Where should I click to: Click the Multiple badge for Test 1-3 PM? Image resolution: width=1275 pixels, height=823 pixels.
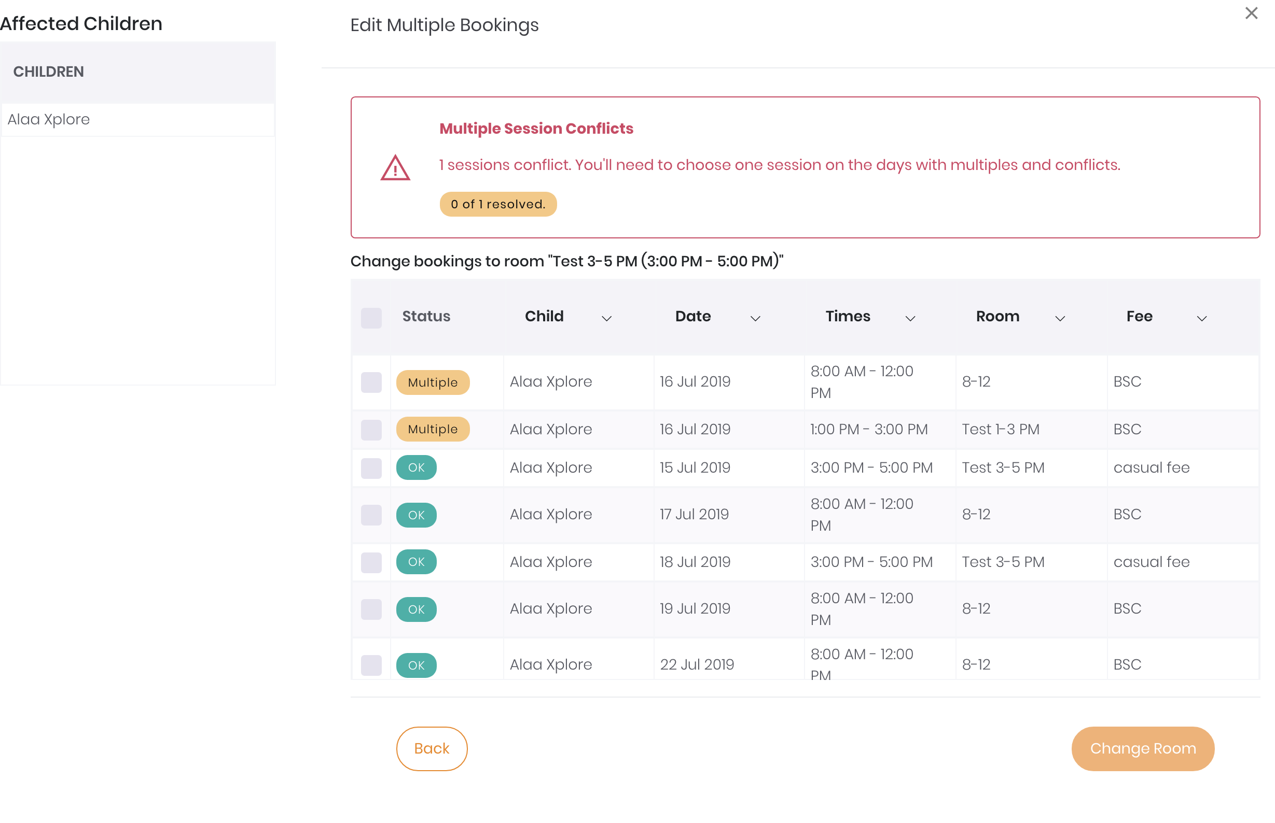coord(433,429)
